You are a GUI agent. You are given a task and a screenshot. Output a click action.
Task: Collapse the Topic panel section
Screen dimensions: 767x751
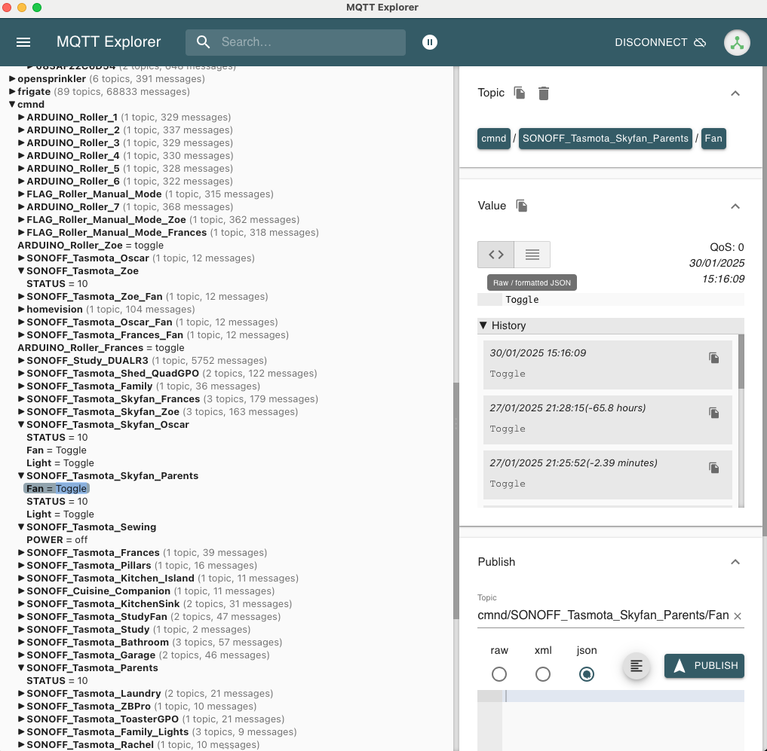[x=735, y=93]
